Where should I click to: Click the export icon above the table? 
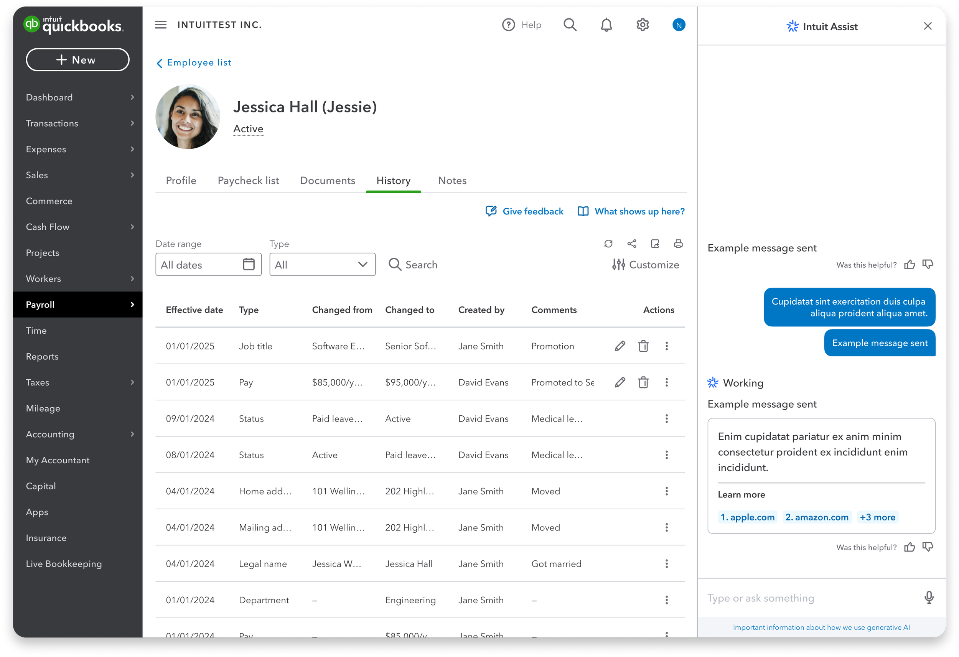point(655,244)
